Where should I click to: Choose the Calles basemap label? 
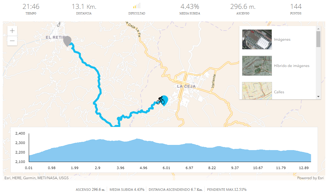coord(279,92)
